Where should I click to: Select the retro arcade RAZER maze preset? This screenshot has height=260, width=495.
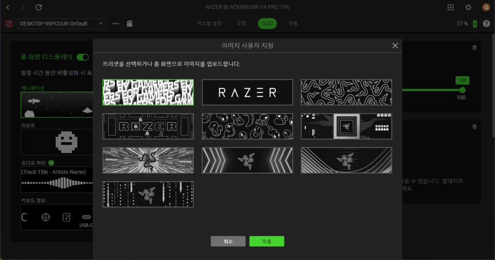click(x=148, y=126)
